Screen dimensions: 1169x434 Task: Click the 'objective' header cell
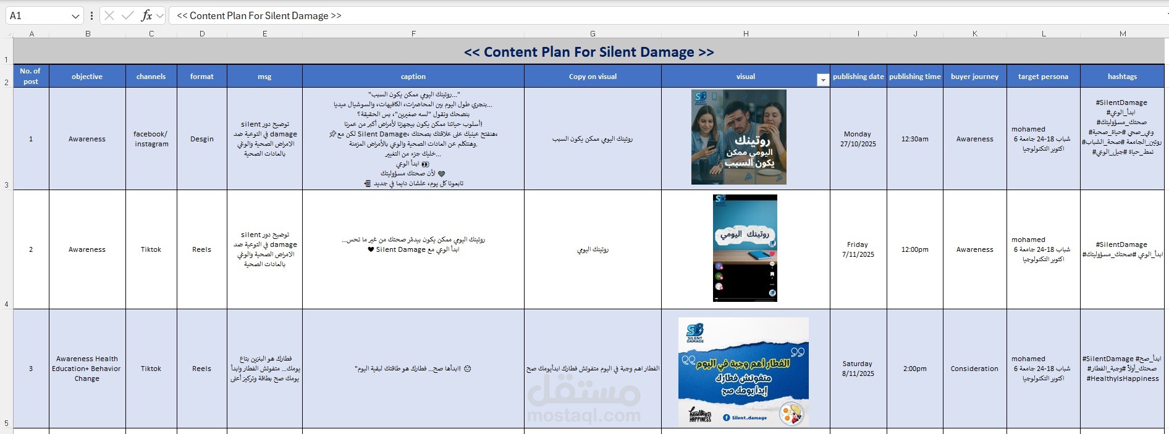(87, 76)
